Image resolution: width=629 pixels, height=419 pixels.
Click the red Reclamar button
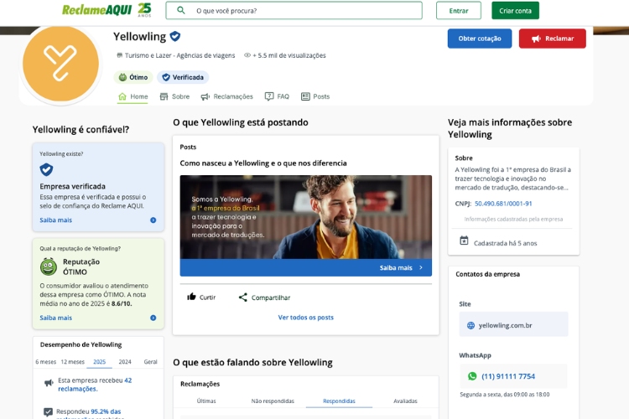coord(553,39)
